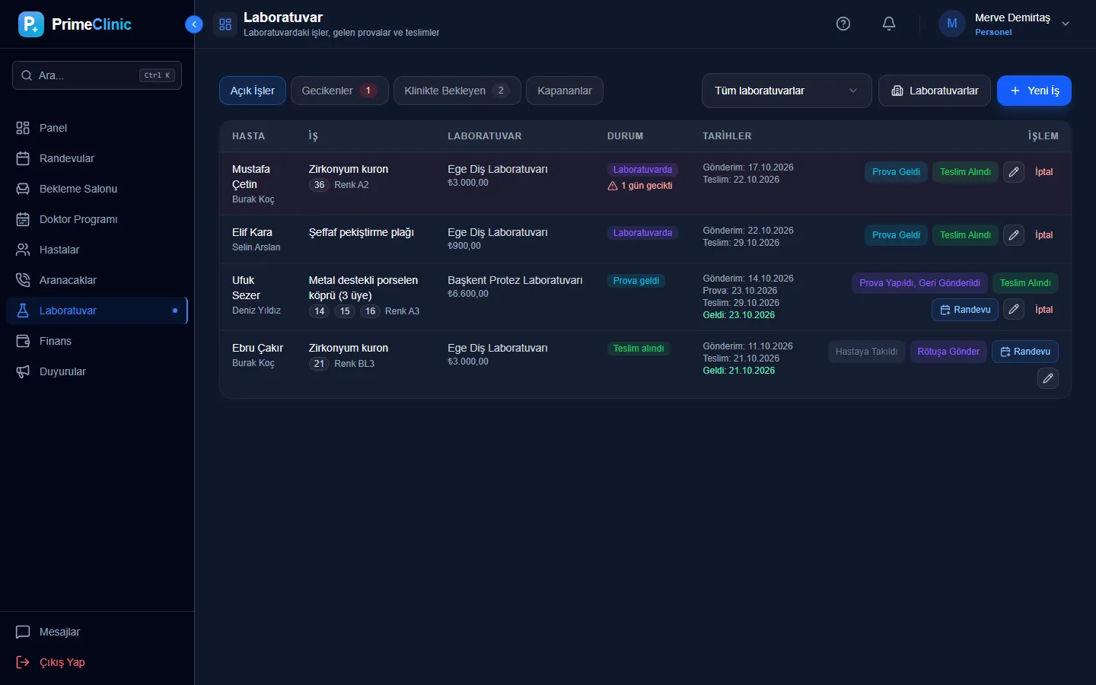
Task: Open the help question-mark icon
Action: 843,24
